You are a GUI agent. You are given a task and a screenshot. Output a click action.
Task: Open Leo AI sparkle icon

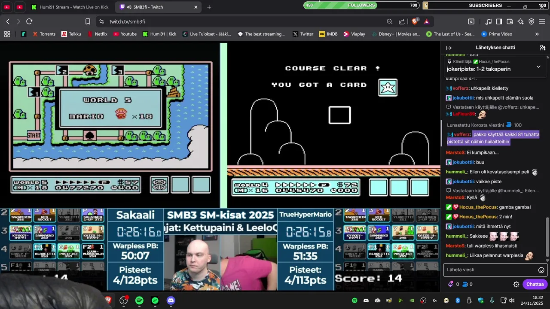(x=521, y=21)
